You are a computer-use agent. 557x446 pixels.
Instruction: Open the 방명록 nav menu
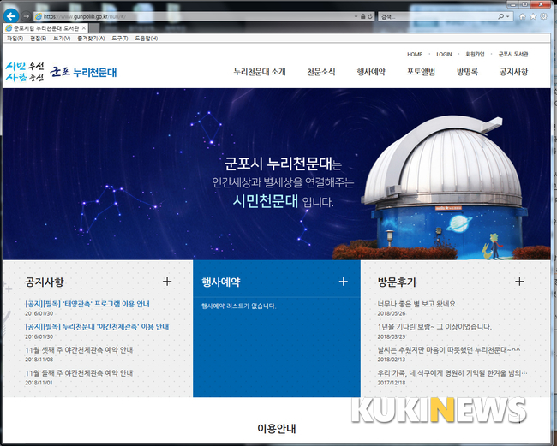467,72
